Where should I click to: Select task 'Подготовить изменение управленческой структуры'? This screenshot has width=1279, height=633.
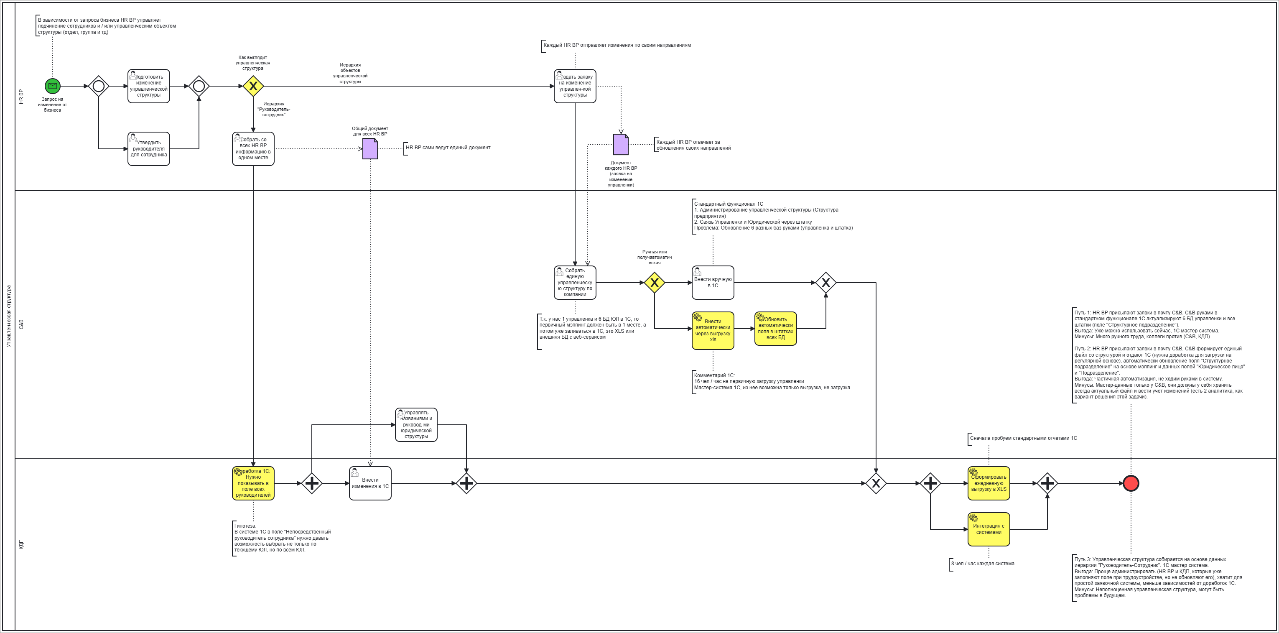tap(148, 87)
